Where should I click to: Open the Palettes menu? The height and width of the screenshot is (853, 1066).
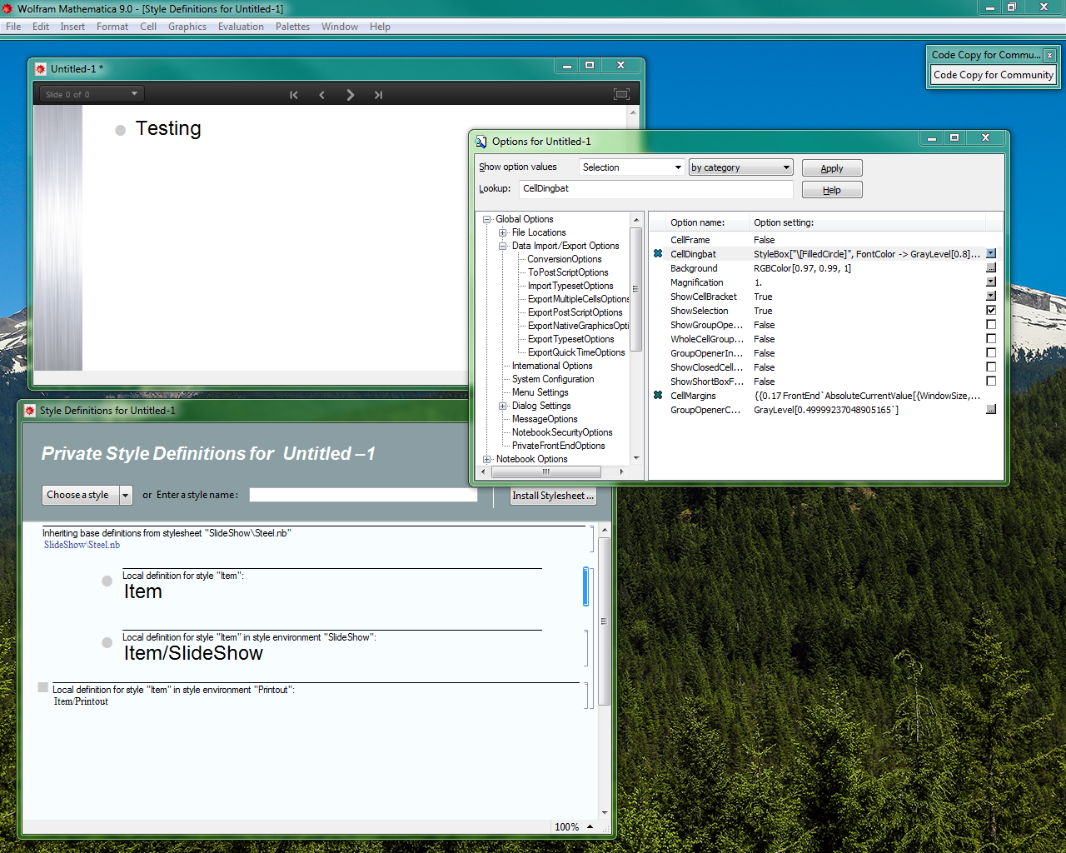[292, 27]
